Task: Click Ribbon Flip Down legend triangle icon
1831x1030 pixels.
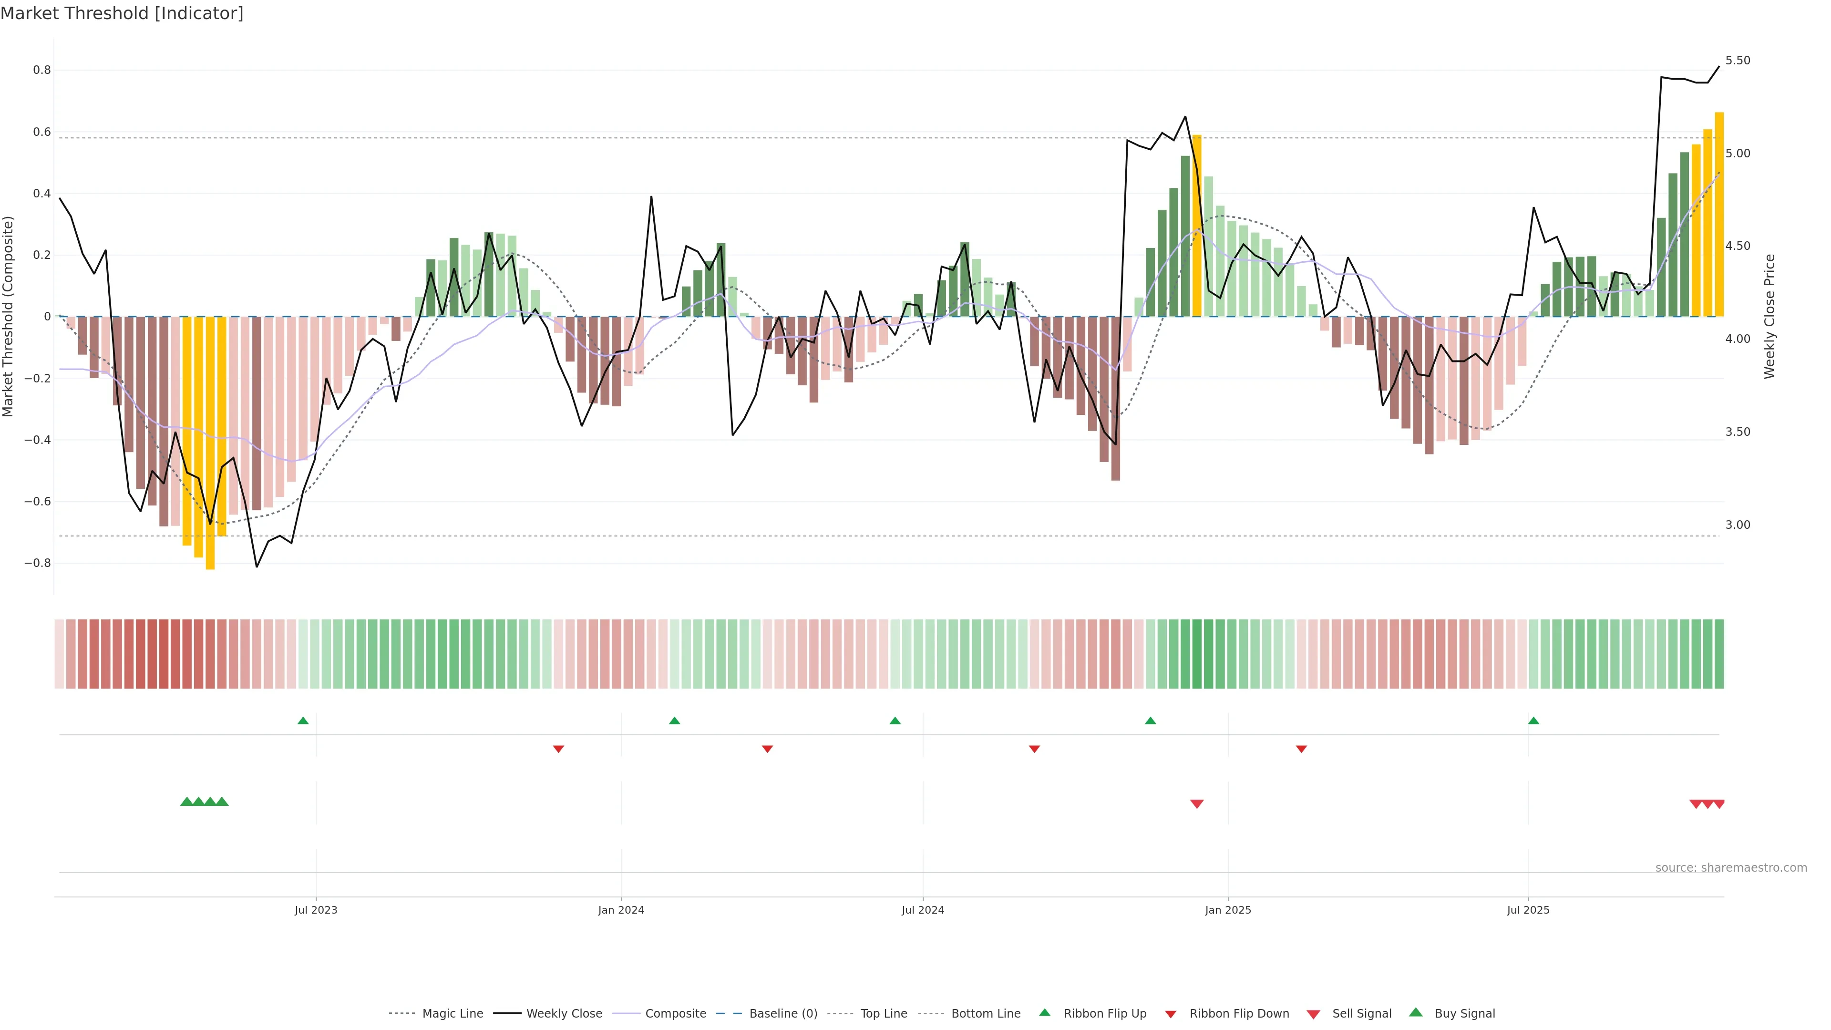Action: pos(1170,1014)
